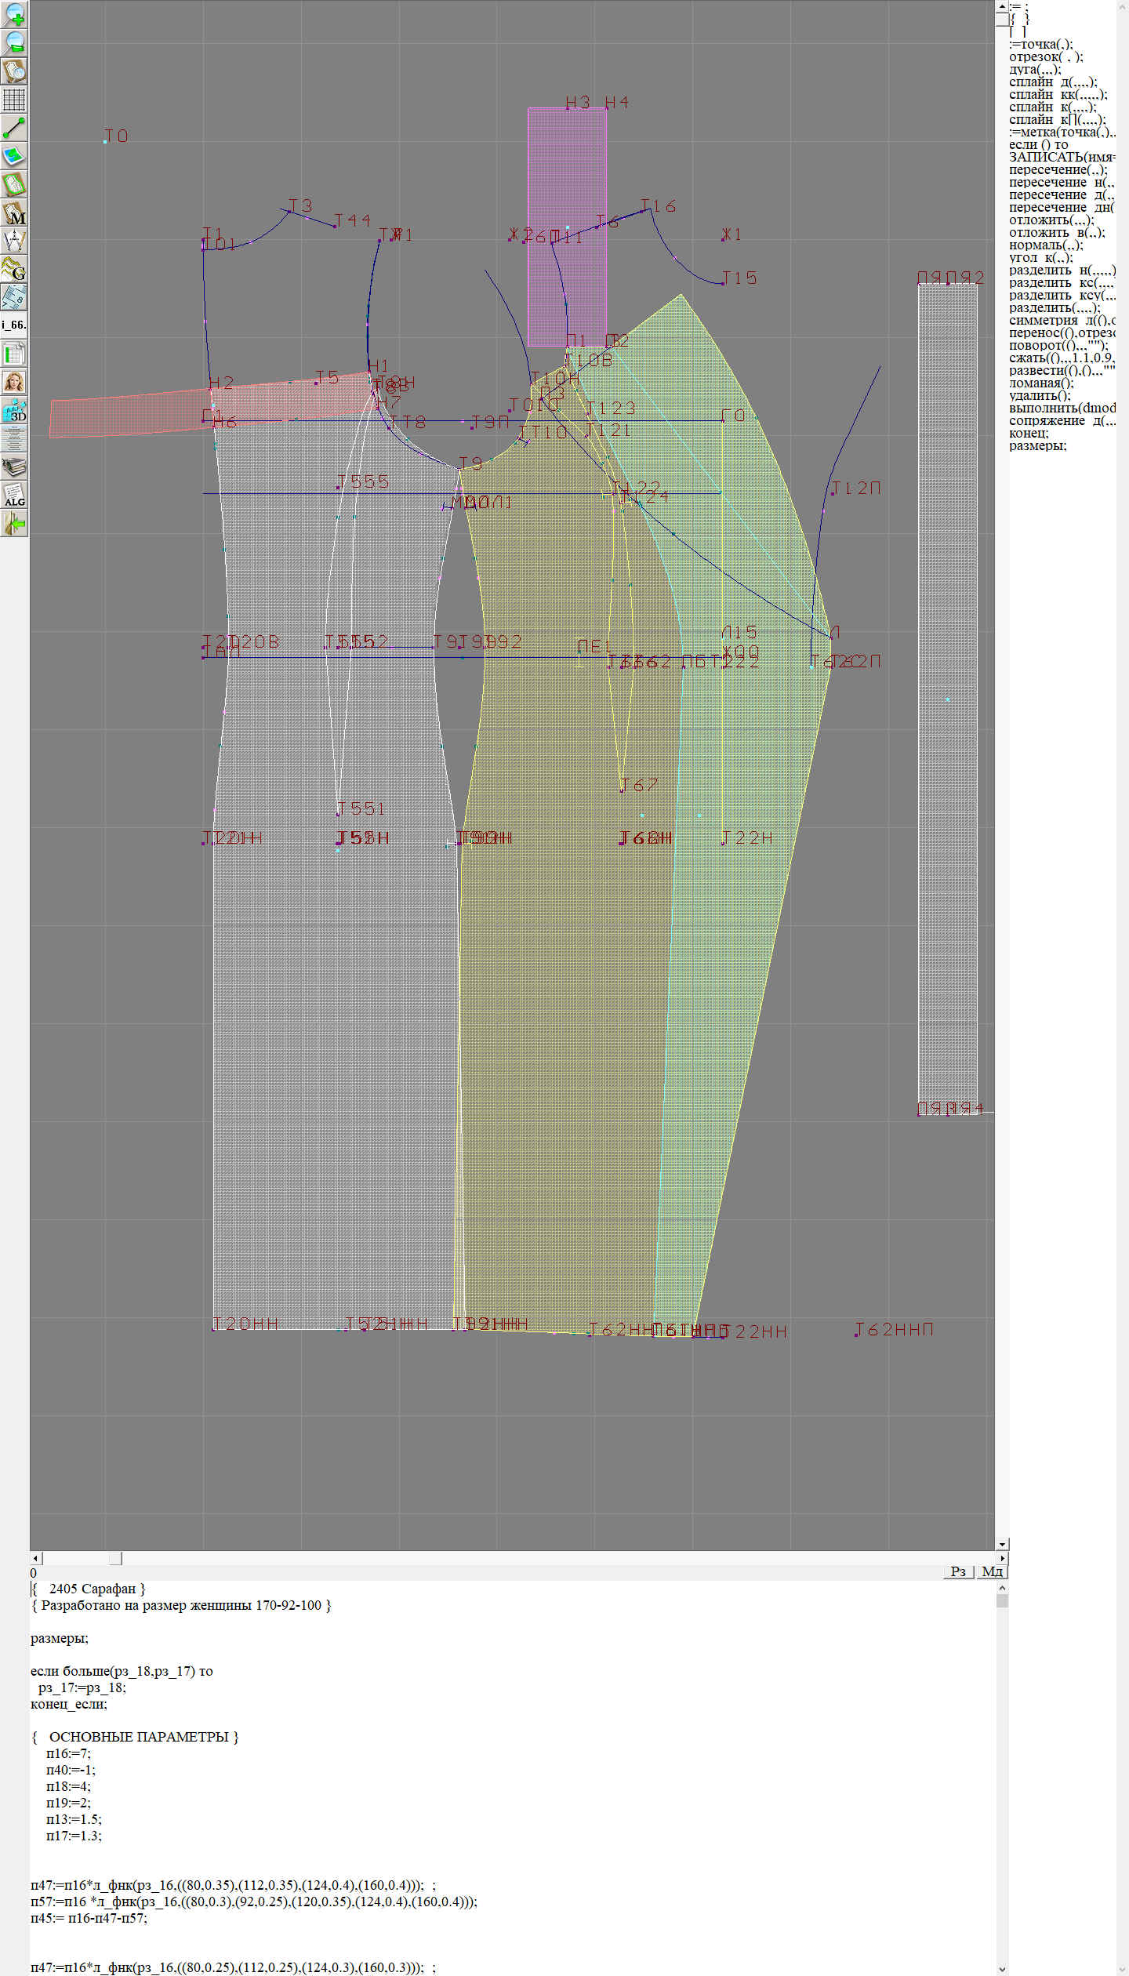Toggle the grid display icon
The width and height of the screenshot is (1129, 1976).
click(14, 100)
